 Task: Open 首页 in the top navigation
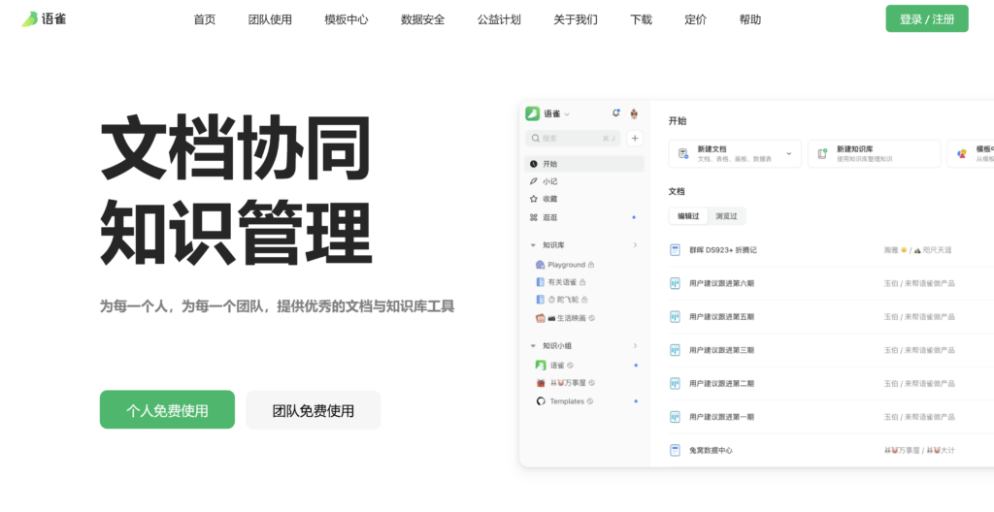[205, 19]
